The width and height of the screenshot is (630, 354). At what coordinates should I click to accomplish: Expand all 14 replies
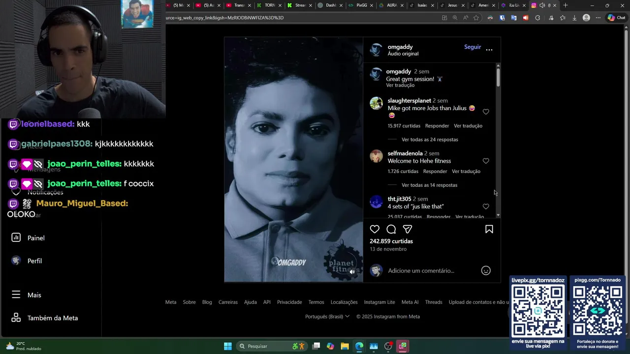[429, 185]
